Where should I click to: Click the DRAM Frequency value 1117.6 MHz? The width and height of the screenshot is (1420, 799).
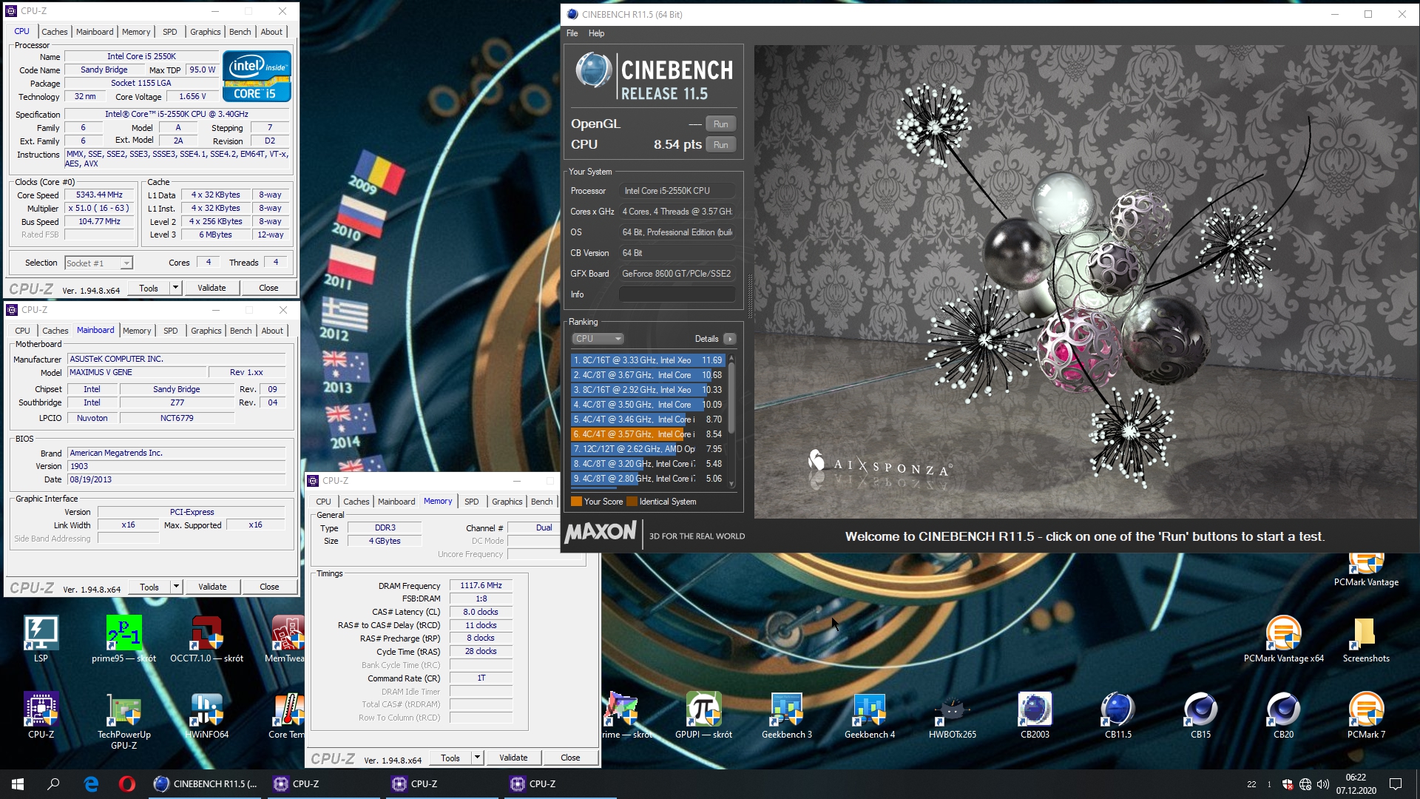[x=481, y=585]
